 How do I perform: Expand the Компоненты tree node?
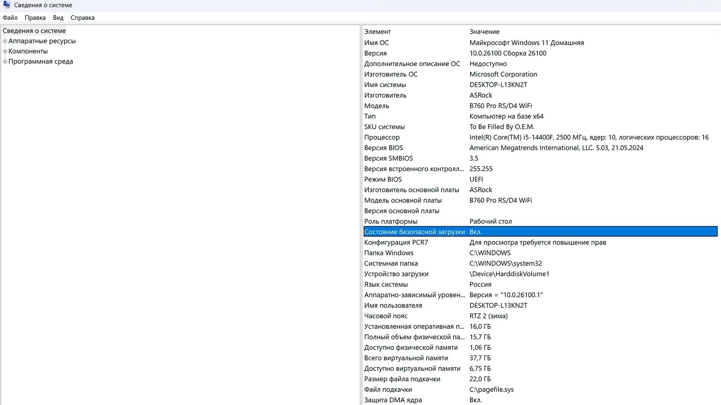pos(5,51)
